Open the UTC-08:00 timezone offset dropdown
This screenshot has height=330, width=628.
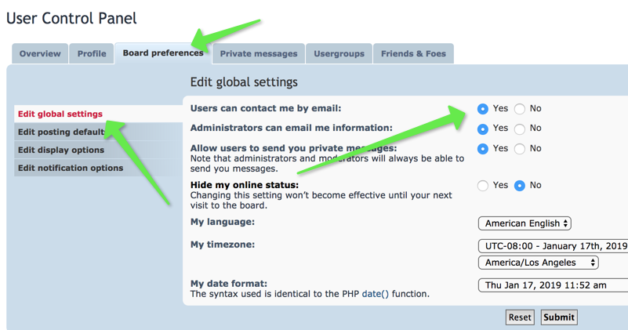tap(553, 246)
